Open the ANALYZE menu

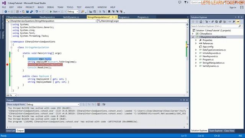click(x=89, y=7)
